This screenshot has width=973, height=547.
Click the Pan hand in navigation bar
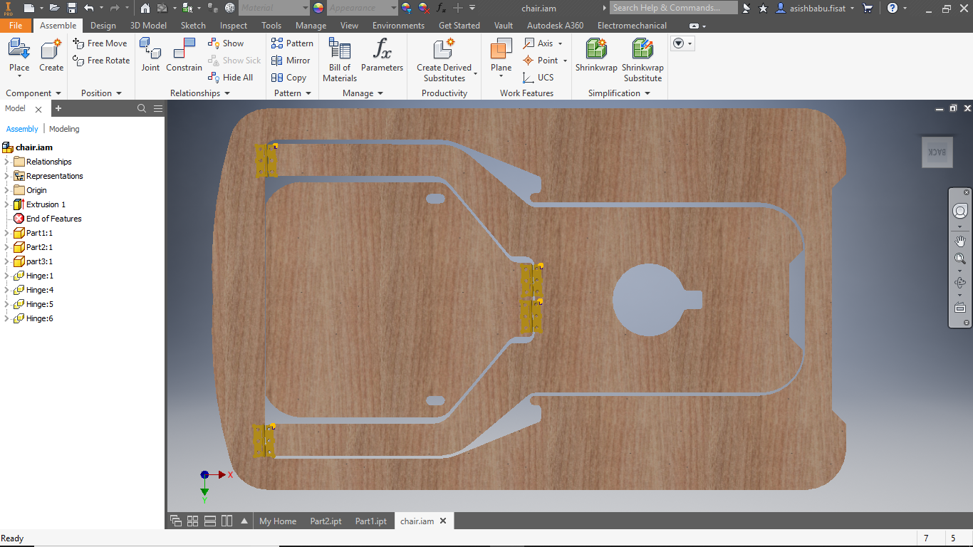tap(960, 240)
